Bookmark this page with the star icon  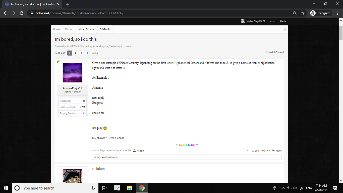303,13
